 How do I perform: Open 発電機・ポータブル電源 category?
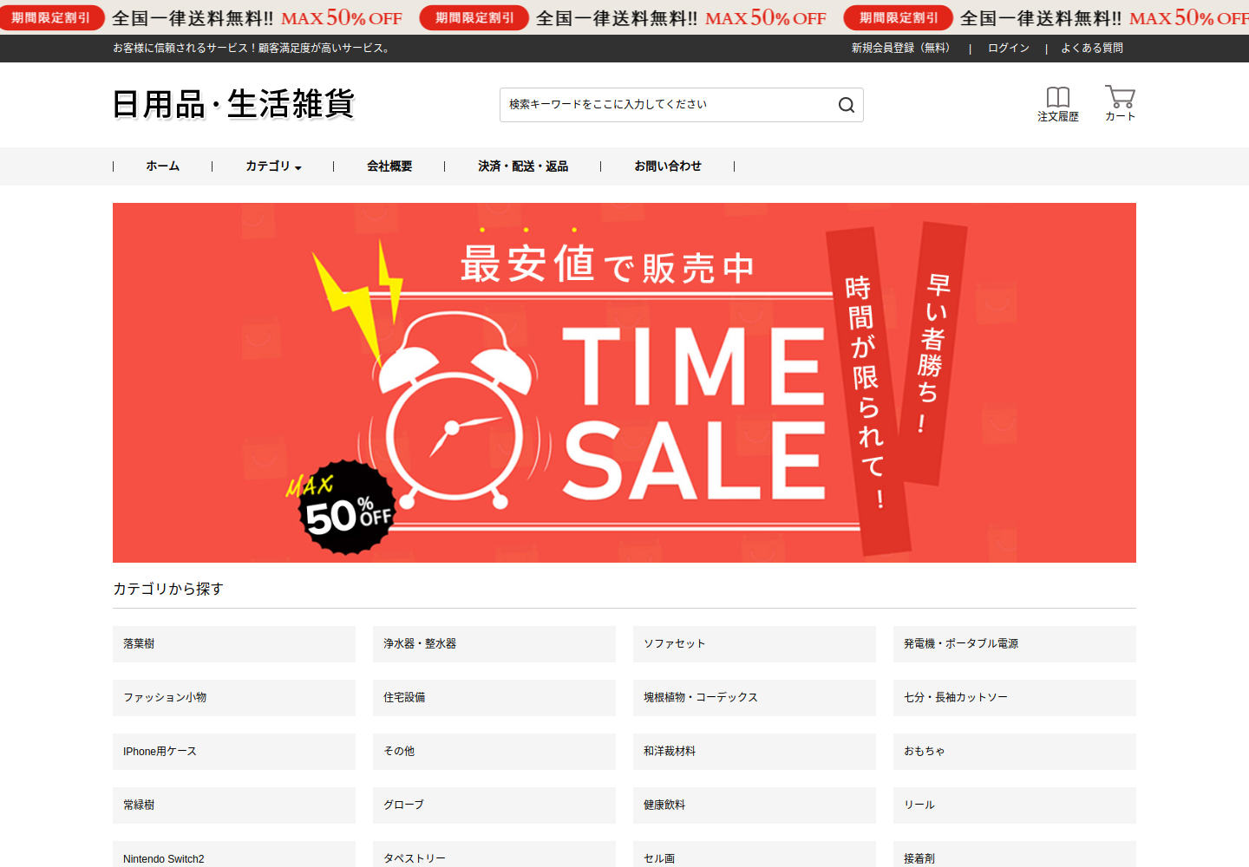[x=1015, y=644]
